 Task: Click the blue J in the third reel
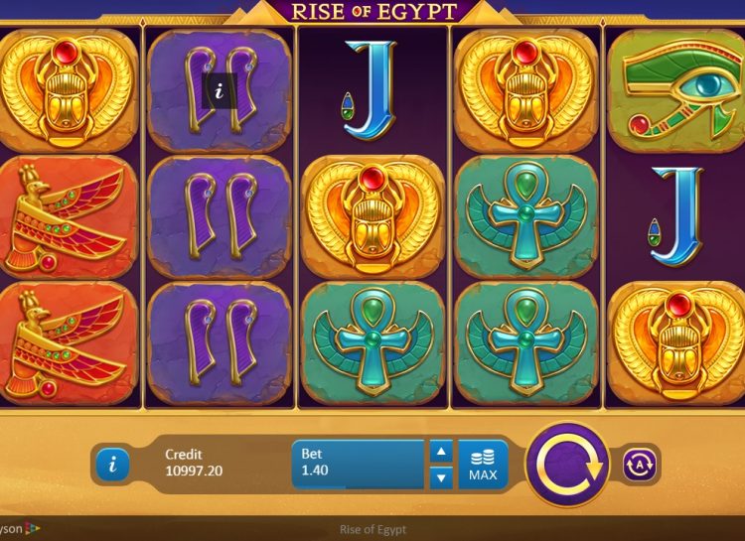click(372, 90)
